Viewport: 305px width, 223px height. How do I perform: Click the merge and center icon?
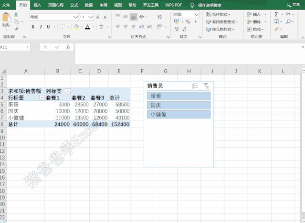(x=160, y=27)
